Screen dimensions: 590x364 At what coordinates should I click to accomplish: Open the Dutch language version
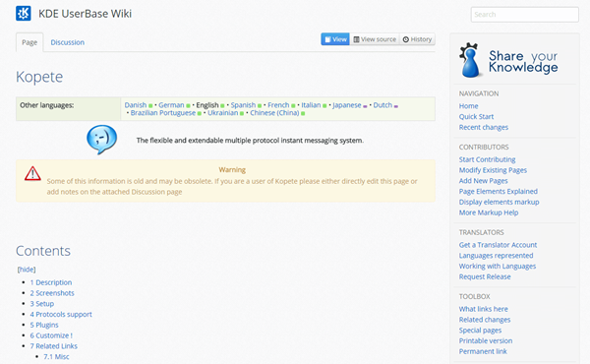(383, 105)
